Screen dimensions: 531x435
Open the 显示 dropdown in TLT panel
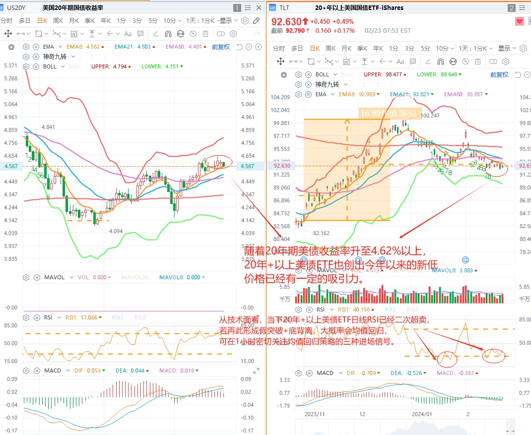507,49
